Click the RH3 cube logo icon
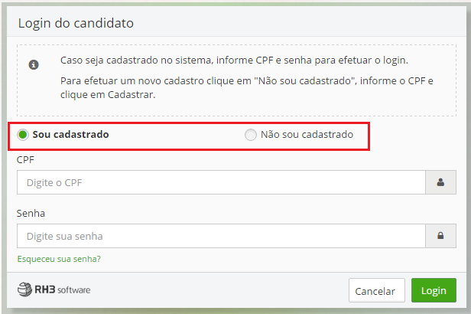Viewport: 471px width, 314px height. pos(24,289)
